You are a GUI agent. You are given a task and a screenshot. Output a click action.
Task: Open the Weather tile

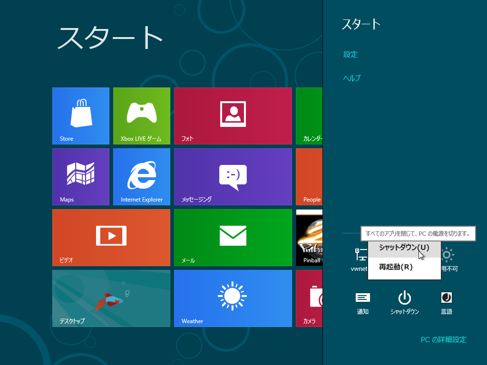(233, 298)
